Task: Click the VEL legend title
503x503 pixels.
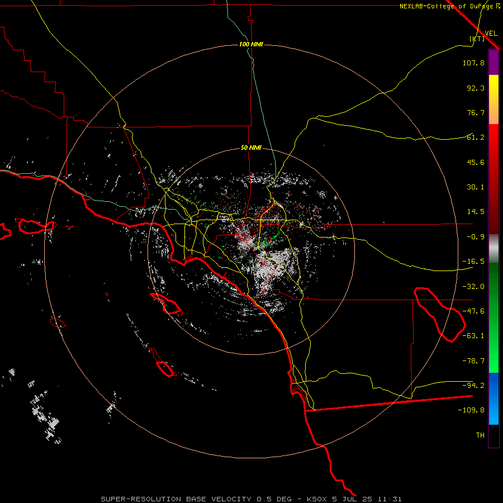Action: (491, 34)
